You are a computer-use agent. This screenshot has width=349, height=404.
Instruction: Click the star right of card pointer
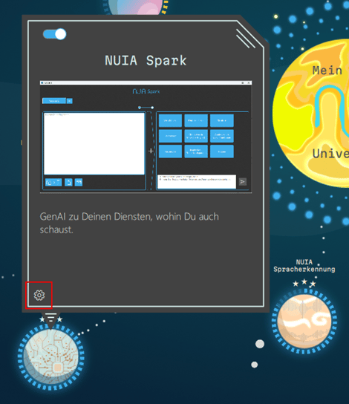(x=59, y=319)
